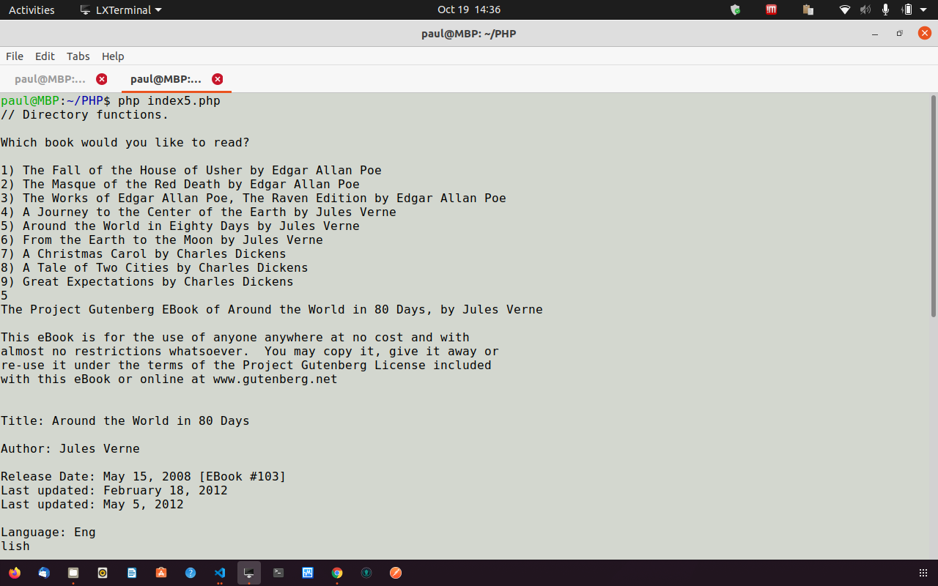Click 'Last updated: February 18, 2012'
Screen dimensions: 938x586
click(x=114, y=491)
